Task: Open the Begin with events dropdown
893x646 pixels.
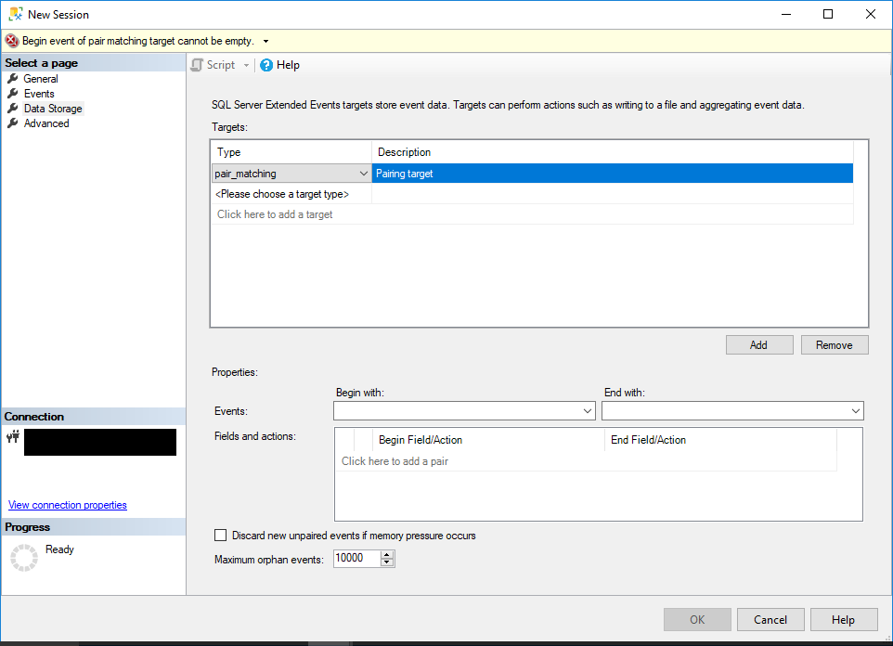Action: click(x=588, y=410)
